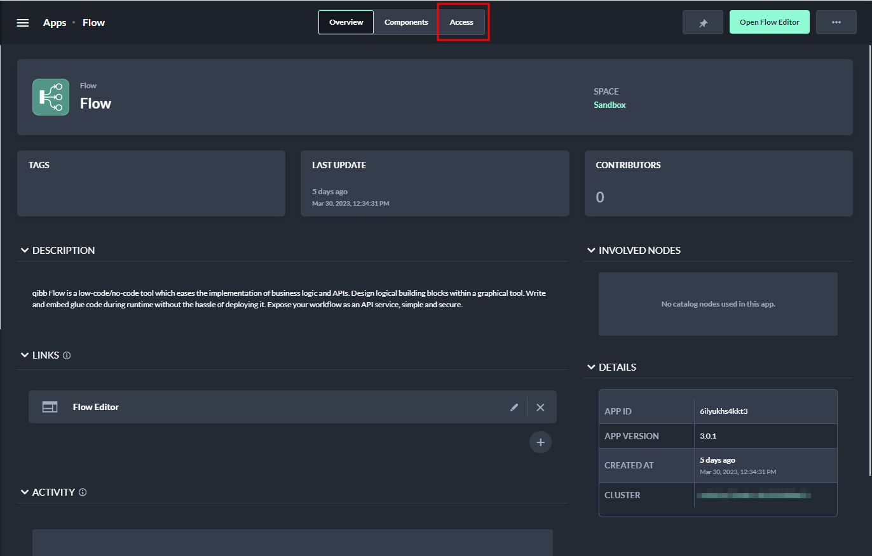The image size is (872, 556).
Task: Collapse the Description section
Action: (25, 251)
